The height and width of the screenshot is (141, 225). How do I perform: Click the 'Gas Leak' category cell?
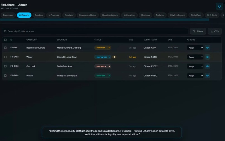(x=31, y=66)
